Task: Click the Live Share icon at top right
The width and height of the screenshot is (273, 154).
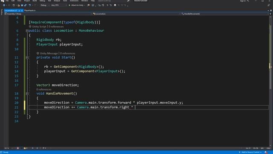Action: pyautogui.click(x=269, y=5)
